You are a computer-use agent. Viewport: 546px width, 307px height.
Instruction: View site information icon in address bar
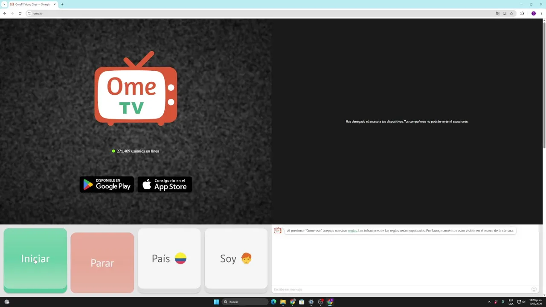pos(29,13)
